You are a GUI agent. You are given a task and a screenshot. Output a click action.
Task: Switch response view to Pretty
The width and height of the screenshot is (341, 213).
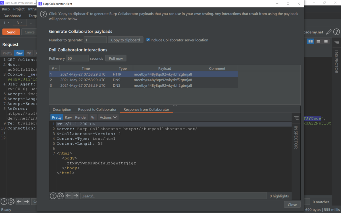click(57, 117)
